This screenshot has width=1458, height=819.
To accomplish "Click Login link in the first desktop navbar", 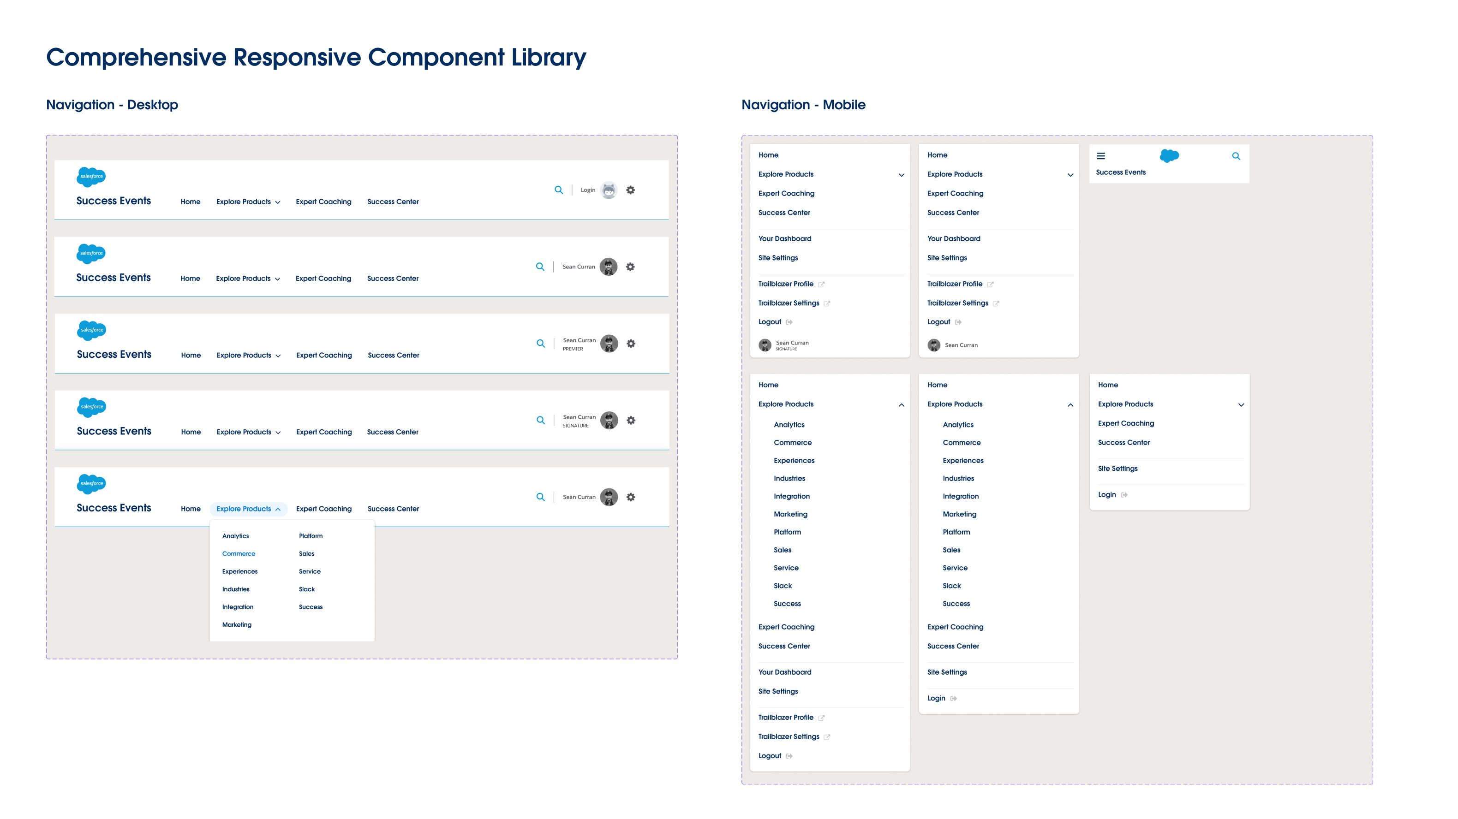I will click(x=588, y=190).
